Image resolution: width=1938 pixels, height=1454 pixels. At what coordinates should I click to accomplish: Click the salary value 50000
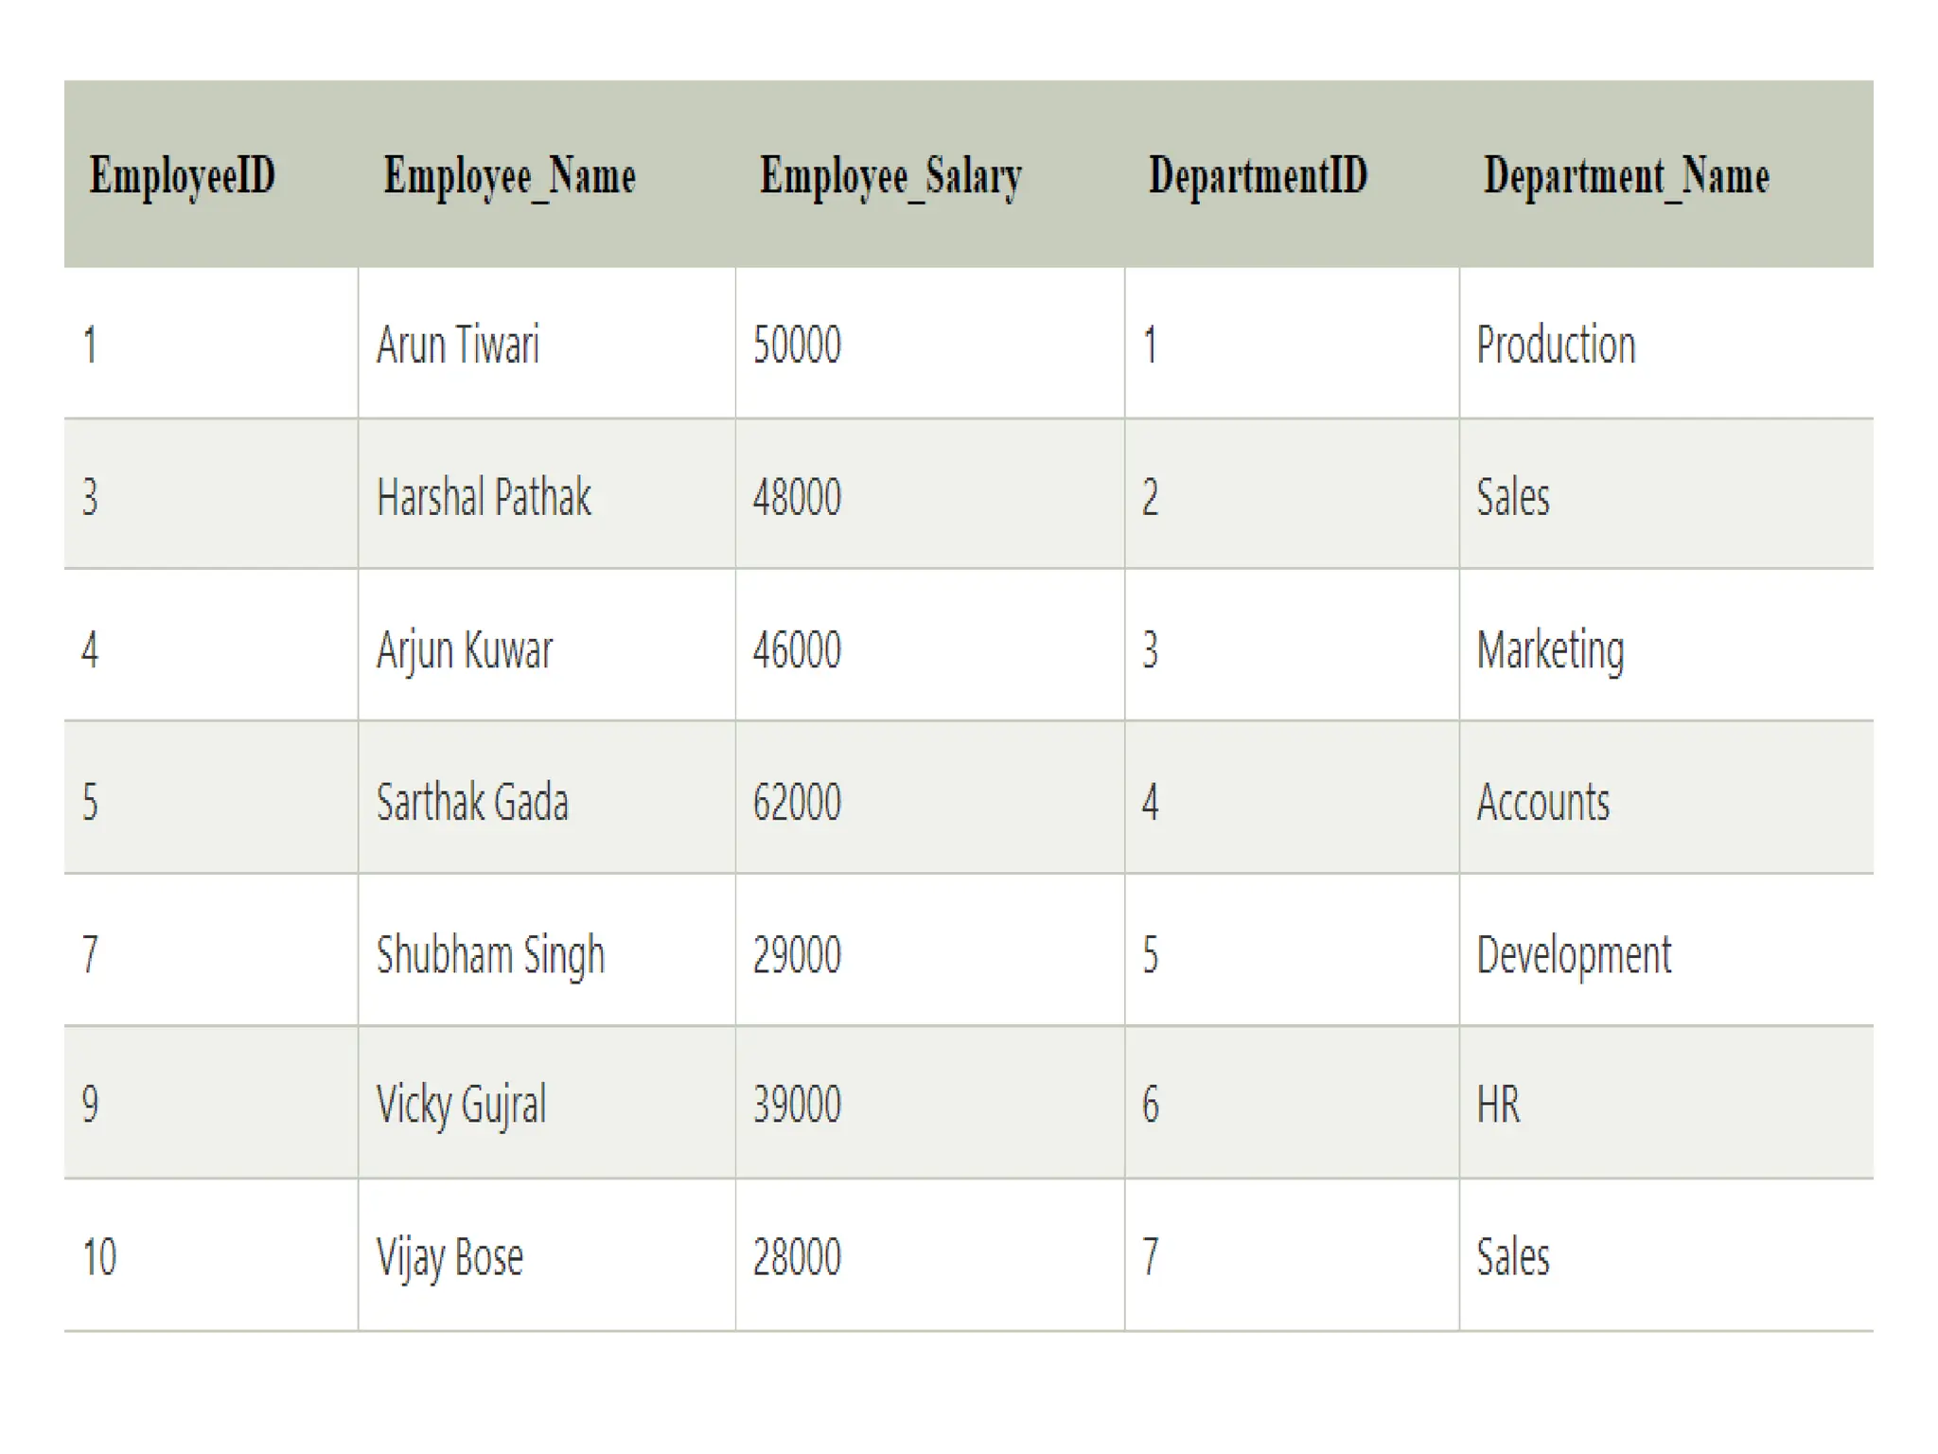coord(797,345)
